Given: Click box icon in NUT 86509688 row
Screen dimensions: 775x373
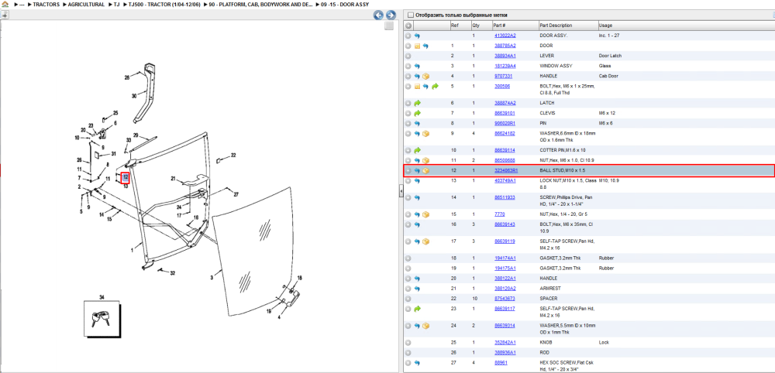Looking at the screenshot, I should point(426,160).
